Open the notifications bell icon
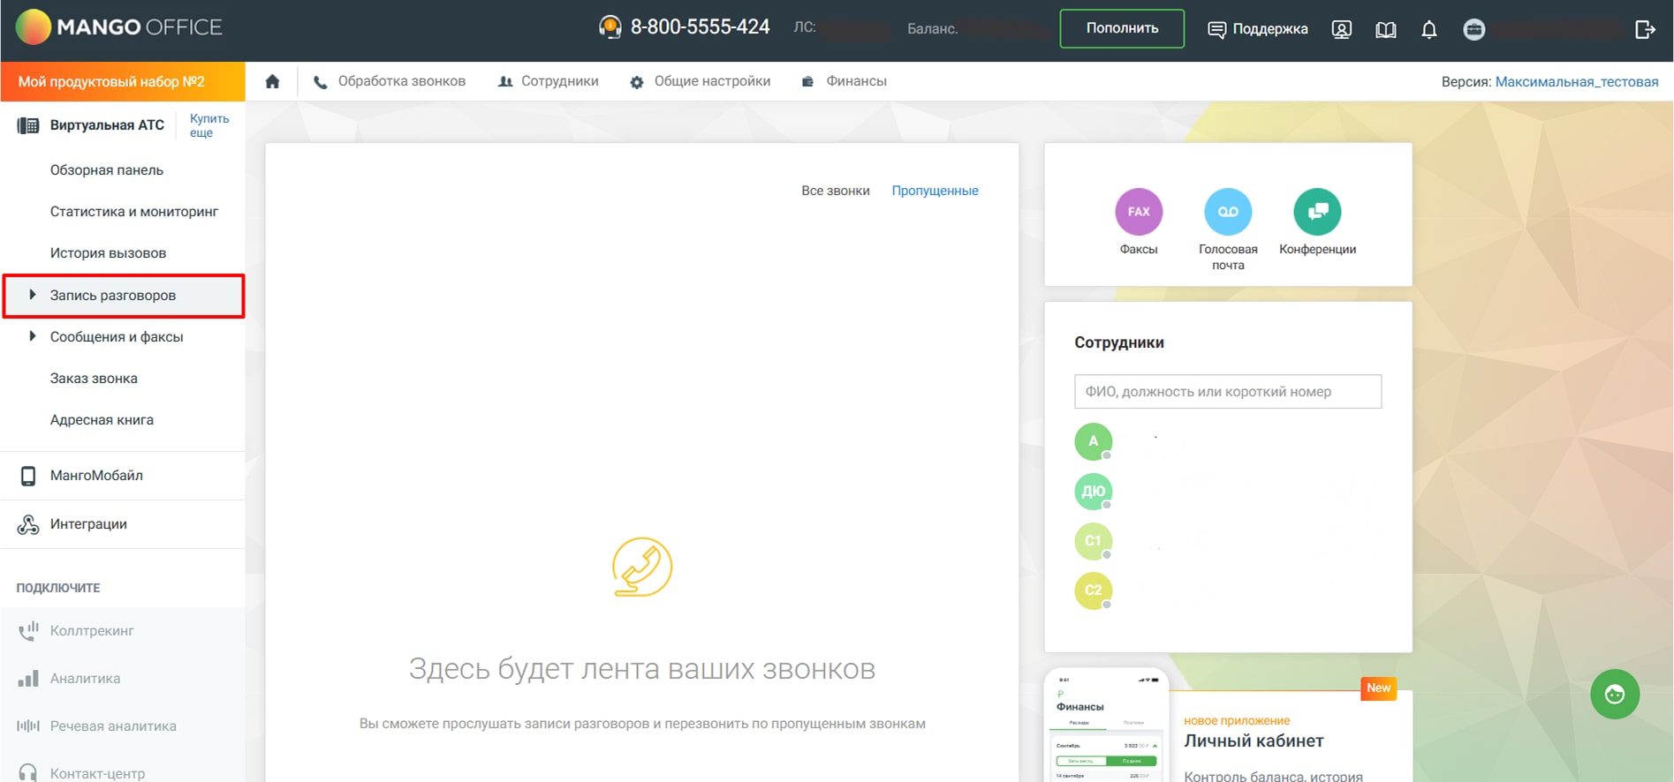Screen dimensions: 1674x782 [x=1428, y=29]
